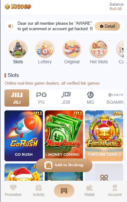Select the JILI provider tab
Image resolution: width=127 pixels, height=202 pixels.
(x=17, y=98)
